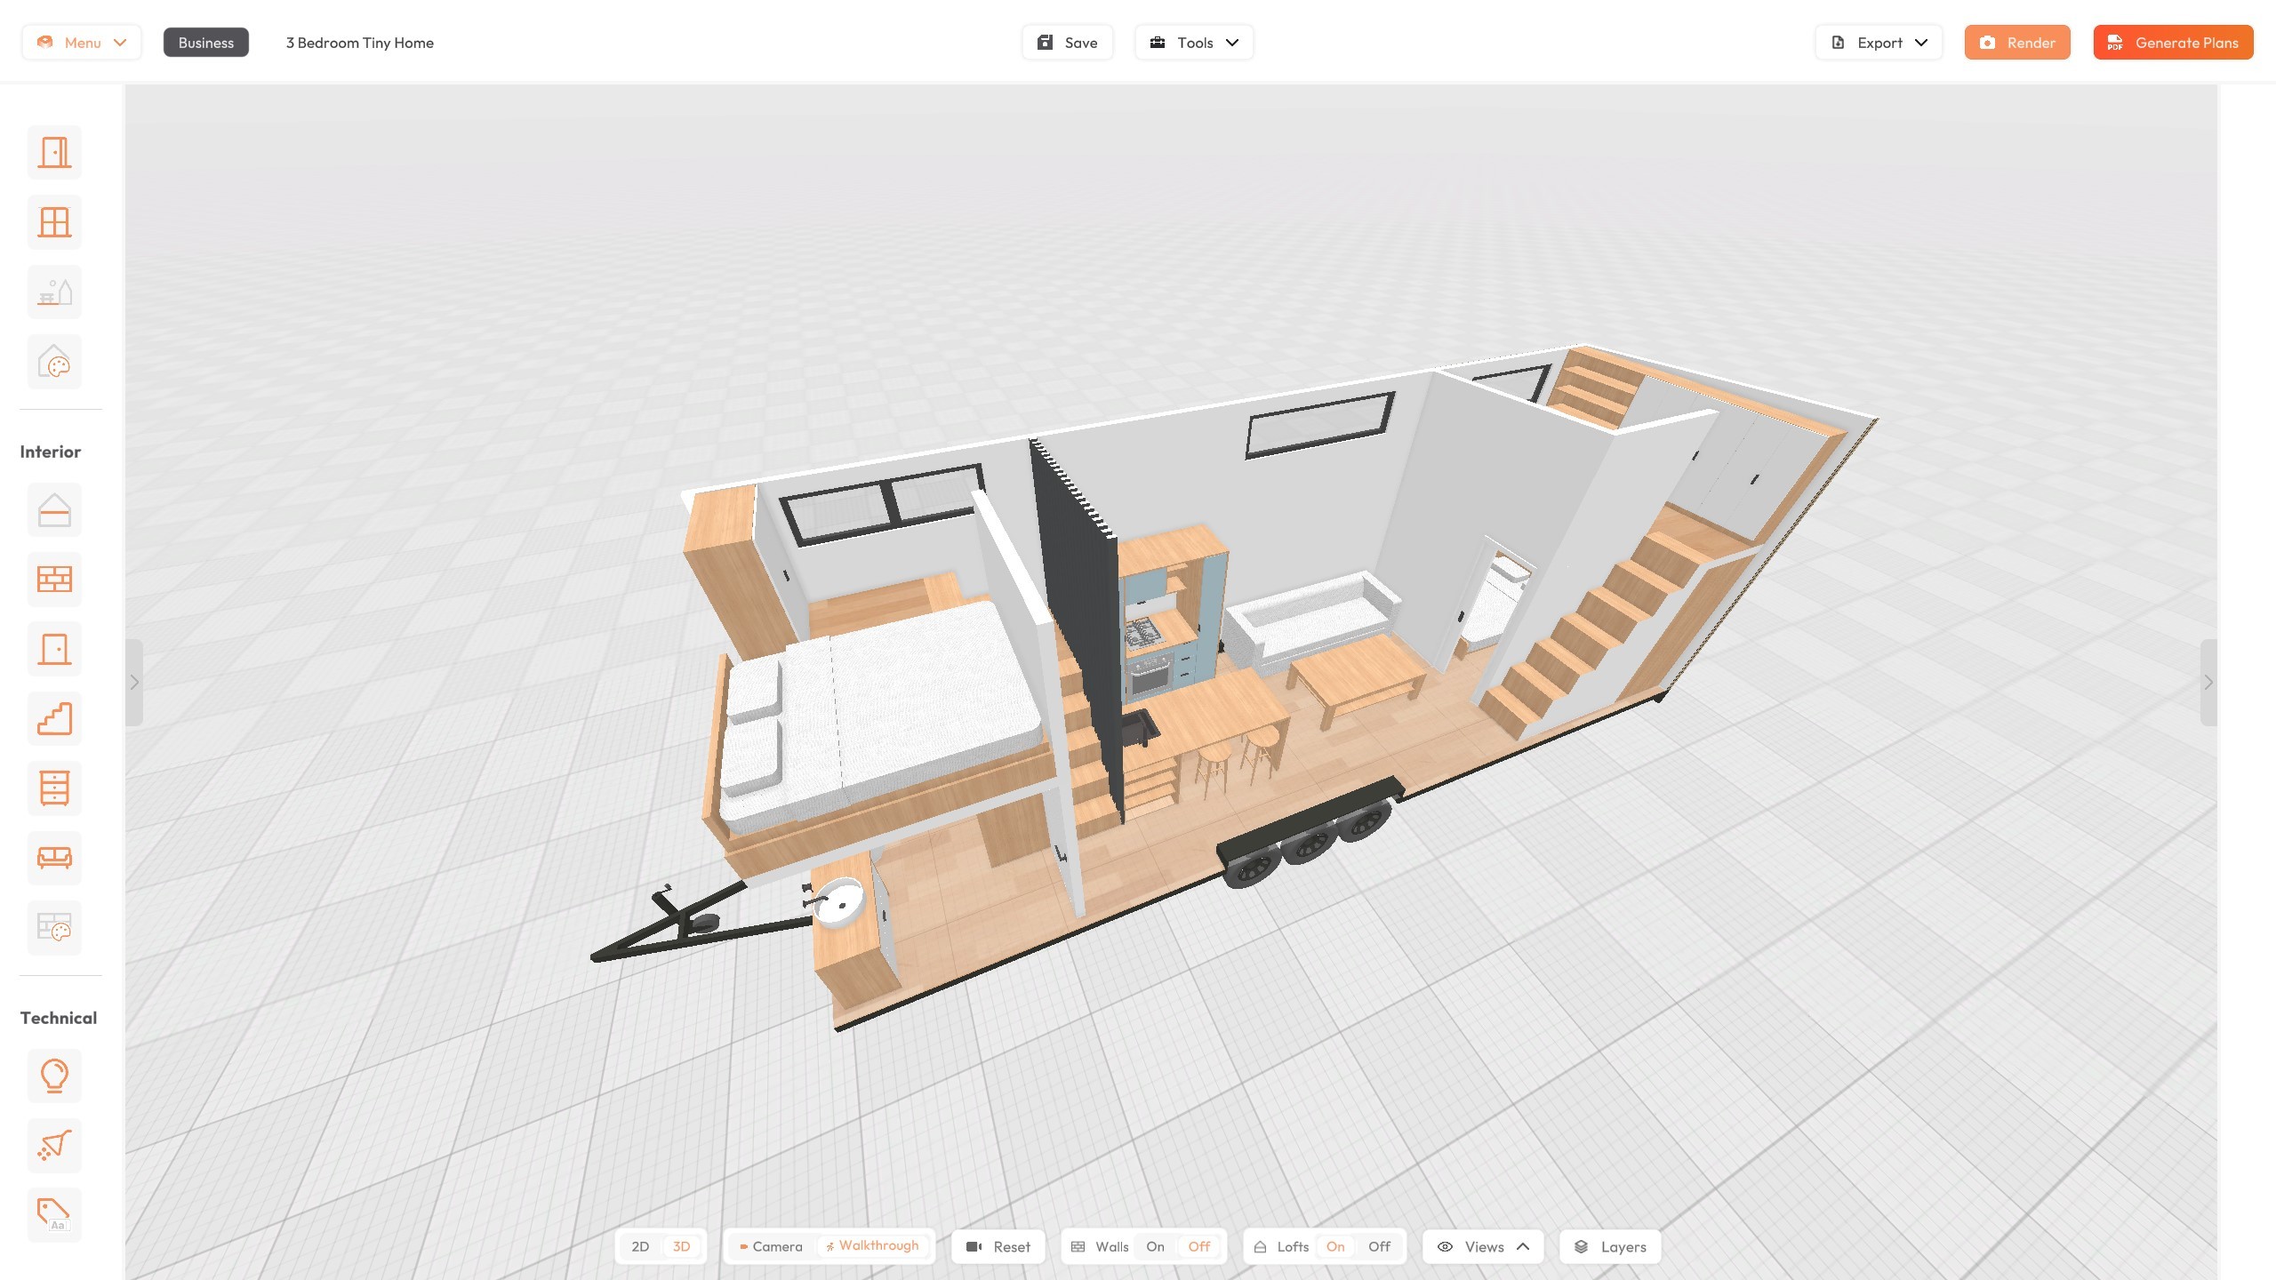Collapse the left sidebar with the arrow
The height and width of the screenshot is (1280, 2276).
134,683
